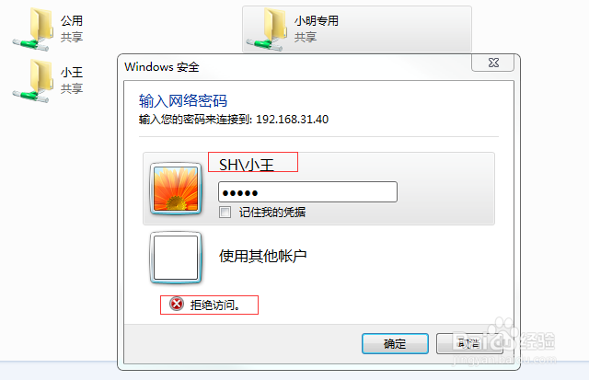Choose 使用其他帐户 option
Viewport: 589px width, 380px height.
[263, 256]
